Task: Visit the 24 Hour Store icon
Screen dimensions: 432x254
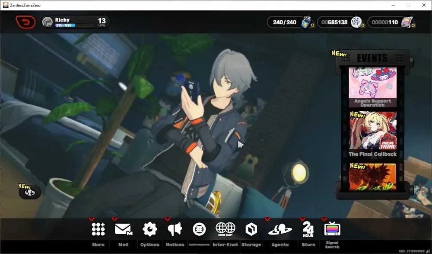Action: (x=308, y=229)
